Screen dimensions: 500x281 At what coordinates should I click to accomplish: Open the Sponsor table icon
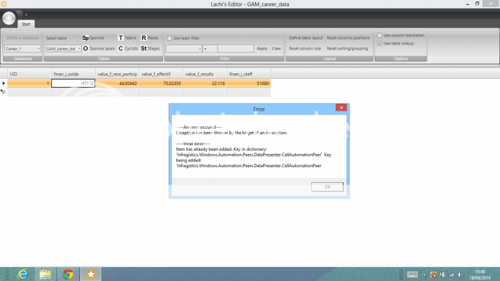click(86, 38)
